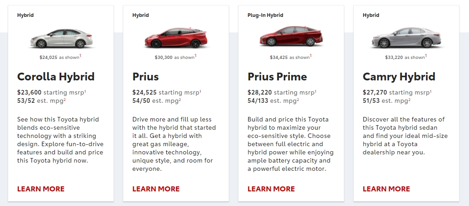Click the red Prius Prime car image
This screenshot has width=469, height=206.
tap(291, 36)
